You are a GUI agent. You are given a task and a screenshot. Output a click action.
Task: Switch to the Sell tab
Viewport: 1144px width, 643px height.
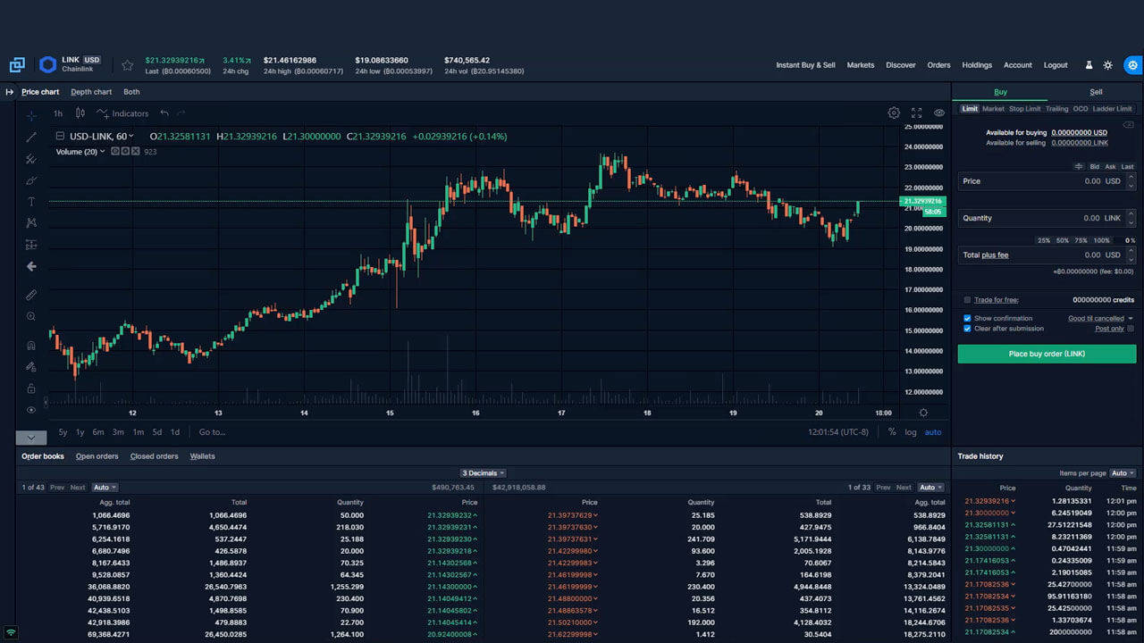click(x=1096, y=92)
